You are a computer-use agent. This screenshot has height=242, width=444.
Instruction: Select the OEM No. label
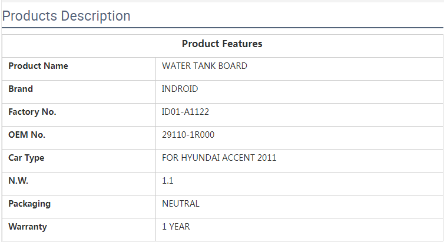27,135
